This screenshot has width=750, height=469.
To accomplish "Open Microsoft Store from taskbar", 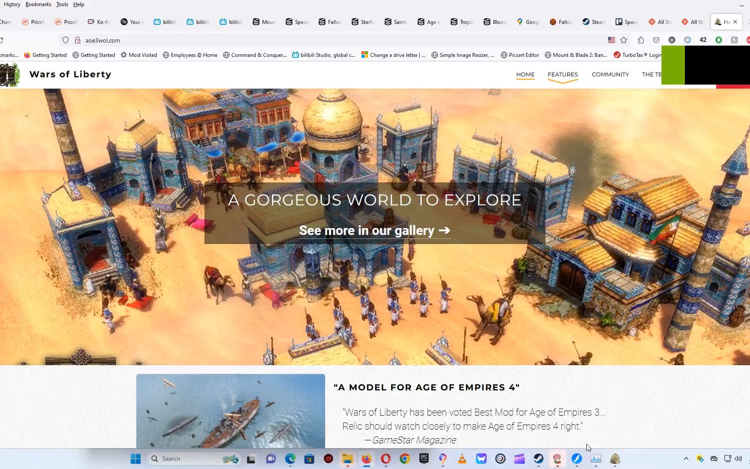I will [x=309, y=459].
